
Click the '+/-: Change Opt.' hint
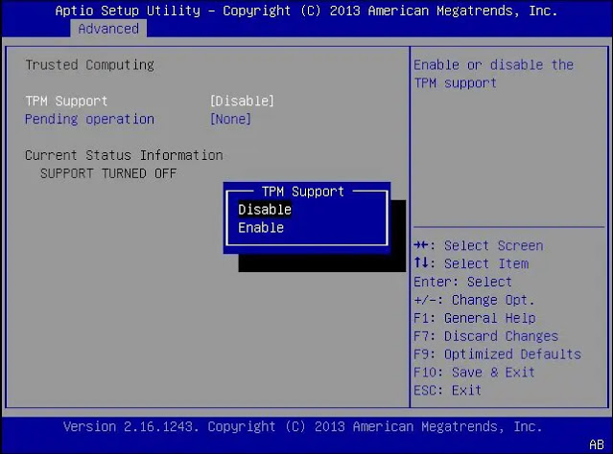[474, 300]
